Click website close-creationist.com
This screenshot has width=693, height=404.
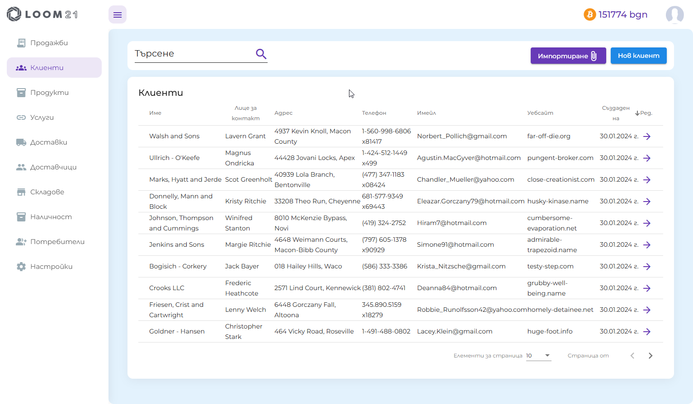pos(561,180)
